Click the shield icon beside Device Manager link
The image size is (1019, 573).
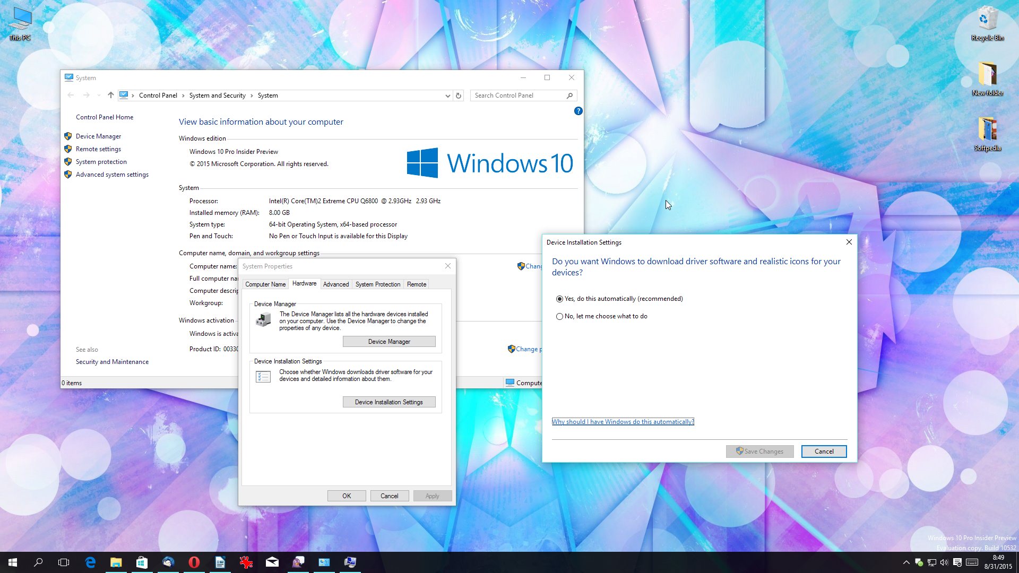point(68,136)
